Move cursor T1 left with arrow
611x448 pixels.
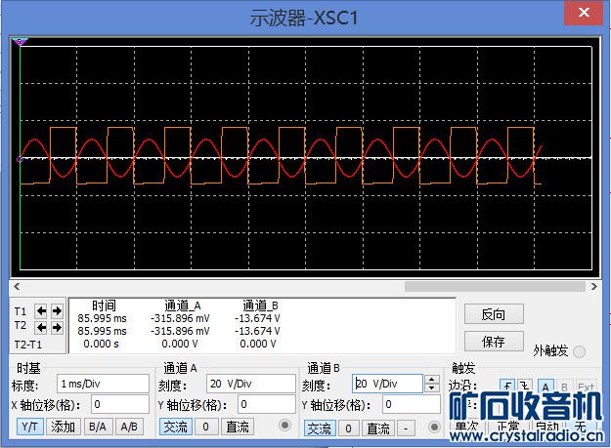point(41,310)
